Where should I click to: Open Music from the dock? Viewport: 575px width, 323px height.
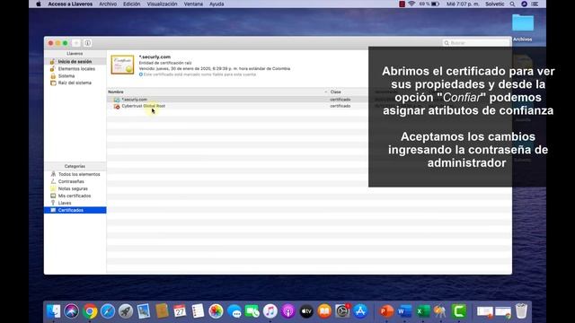pyautogui.click(x=270, y=311)
